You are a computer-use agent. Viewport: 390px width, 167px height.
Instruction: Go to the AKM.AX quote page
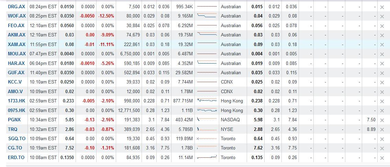(x=16, y=35)
